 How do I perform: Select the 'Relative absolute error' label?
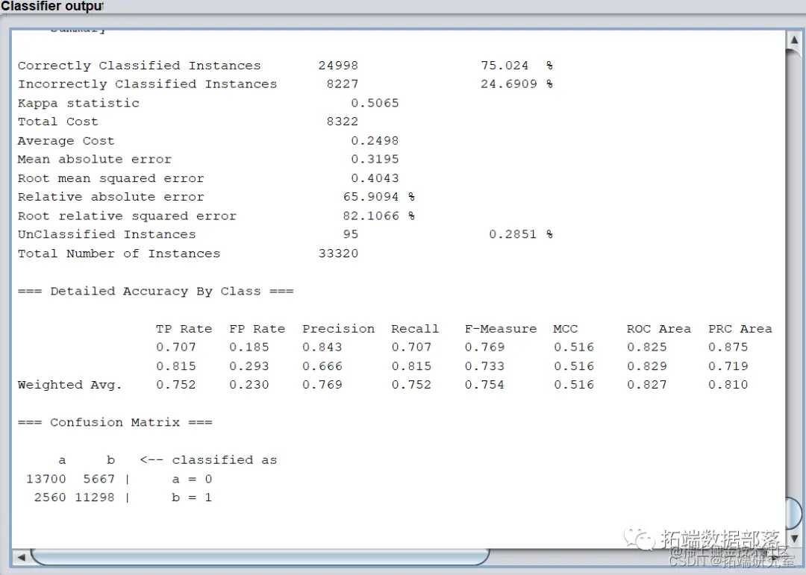coord(110,197)
